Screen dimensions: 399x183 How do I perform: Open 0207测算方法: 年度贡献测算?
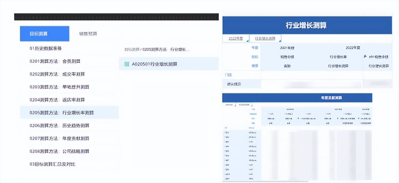[x=56, y=138]
